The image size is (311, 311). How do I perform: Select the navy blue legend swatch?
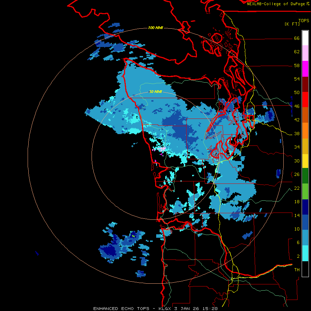[x=305, y=207]
